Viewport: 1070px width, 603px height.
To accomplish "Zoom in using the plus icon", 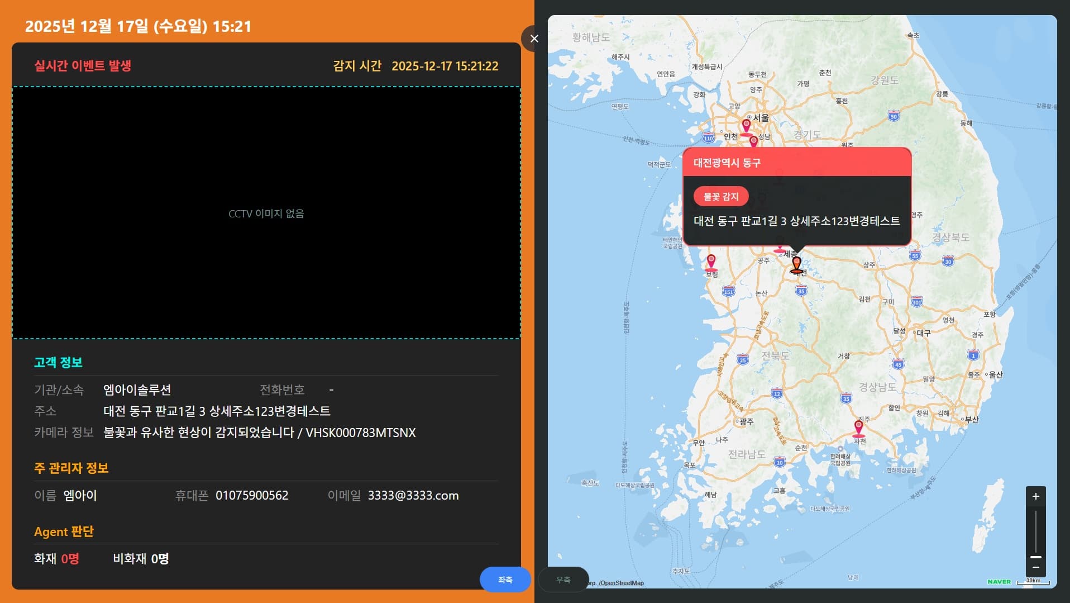I will 1036,496.
